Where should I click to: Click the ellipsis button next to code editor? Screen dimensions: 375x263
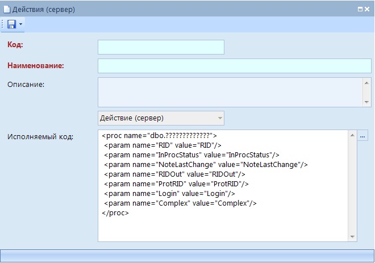pos(363,136)
